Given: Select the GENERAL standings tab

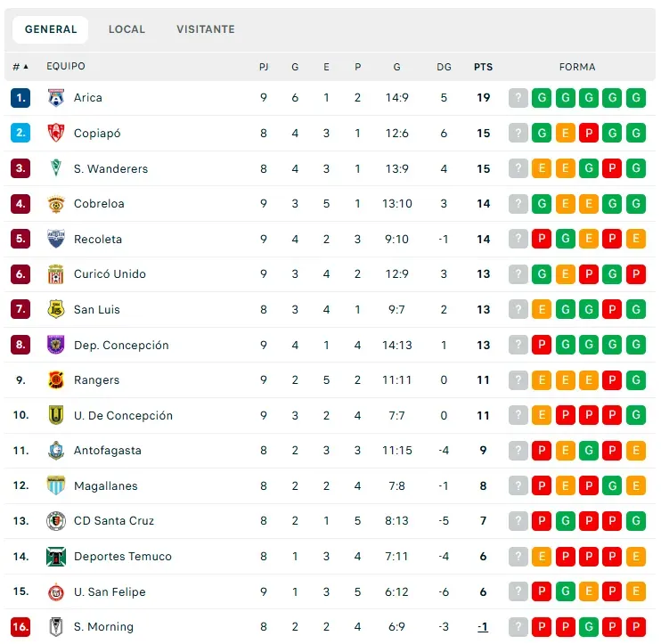Looking at the screenshot, I should pyautogui.click(x=51, y=29).
